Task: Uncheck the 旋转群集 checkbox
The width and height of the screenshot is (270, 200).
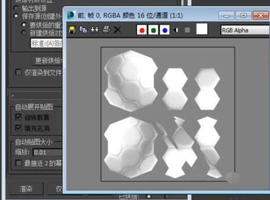Action: pyautogui.click(x=18, y=117)
